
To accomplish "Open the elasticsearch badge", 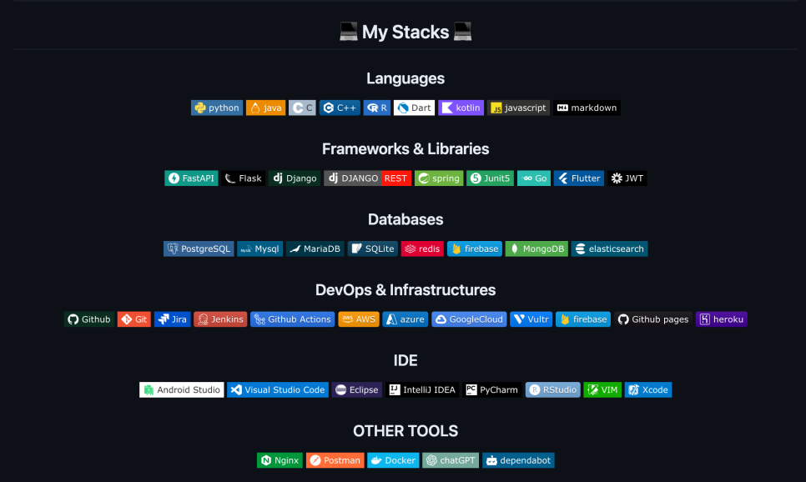I will pyautogui.click(x=610, y=249).
